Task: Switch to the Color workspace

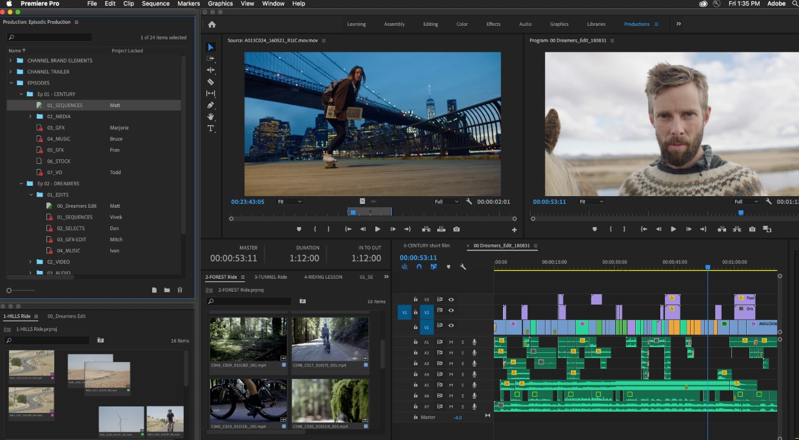Action: coord(462,24)
